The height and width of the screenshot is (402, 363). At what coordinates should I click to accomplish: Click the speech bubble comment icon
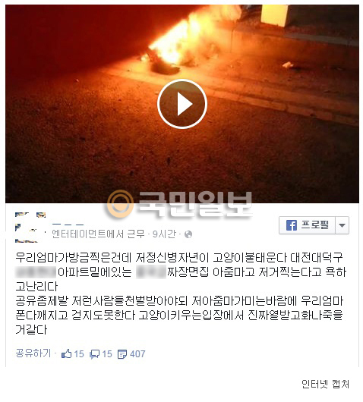94,354
